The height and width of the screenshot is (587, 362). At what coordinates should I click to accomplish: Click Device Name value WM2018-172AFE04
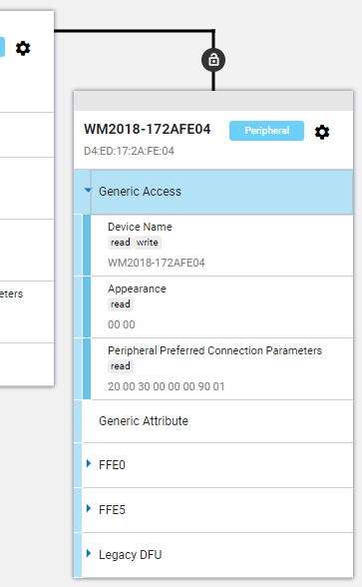point(157,263)
